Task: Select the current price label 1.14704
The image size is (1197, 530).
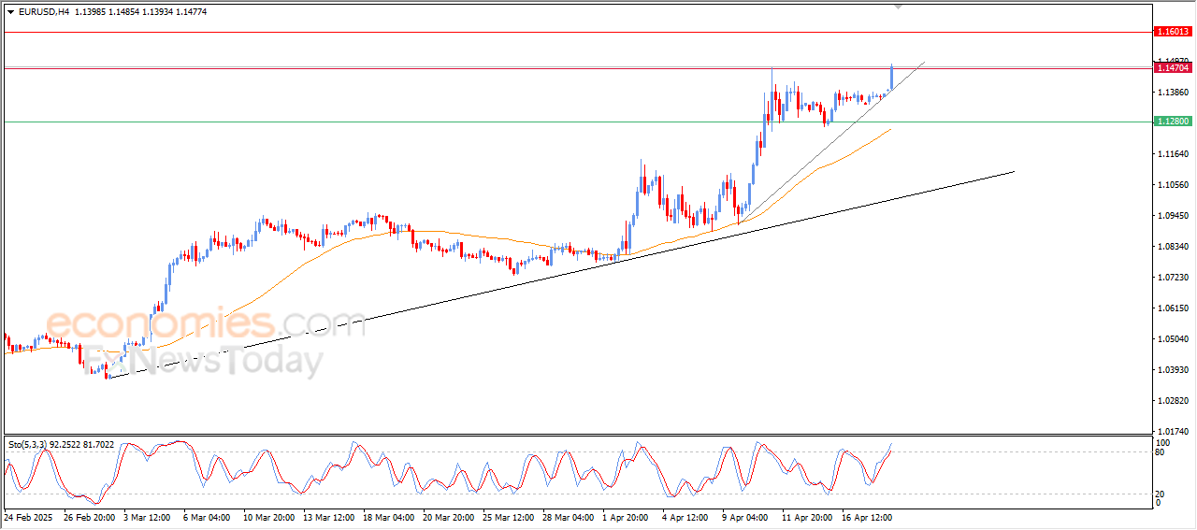Action: pyautogui.click(x=1174, y=67)
